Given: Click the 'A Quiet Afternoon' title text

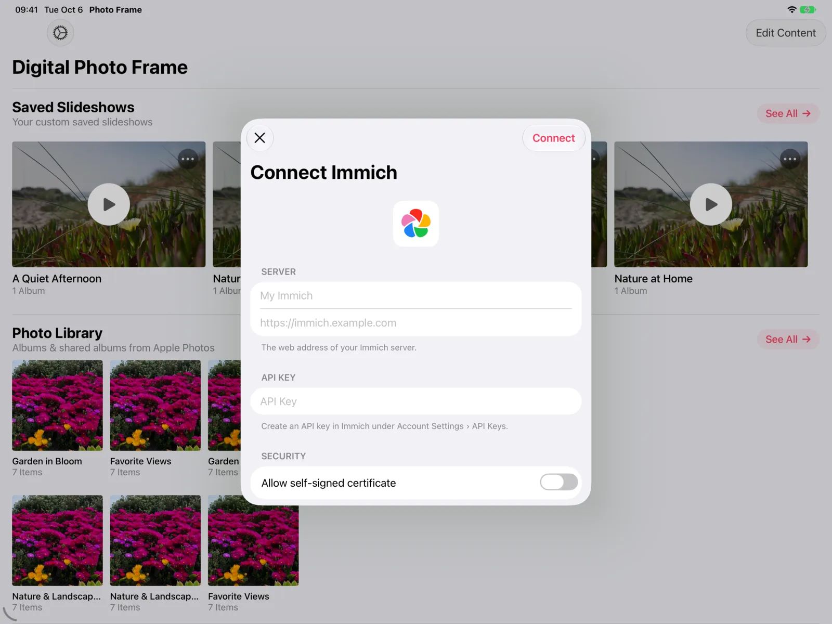Looking at the screenshot, I should (x=57, y=279).
